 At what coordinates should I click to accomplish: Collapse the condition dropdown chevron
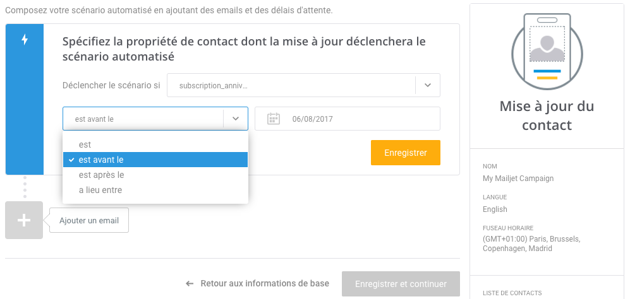point(236,119)
